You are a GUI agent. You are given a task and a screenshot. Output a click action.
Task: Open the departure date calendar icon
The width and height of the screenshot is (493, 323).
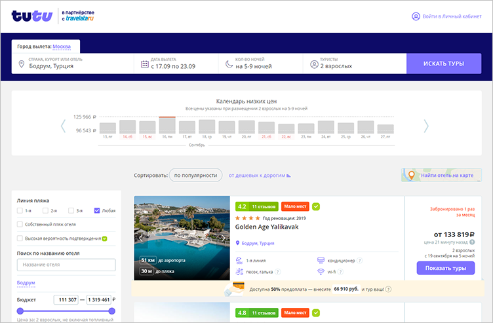coord(145,64)
